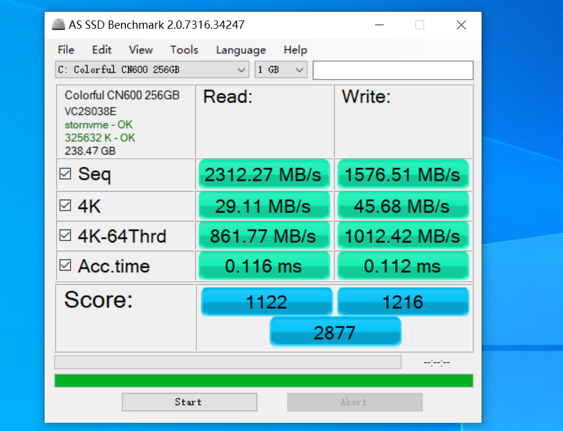Expand the 1 GB test size dropdown

coord(281,70)
